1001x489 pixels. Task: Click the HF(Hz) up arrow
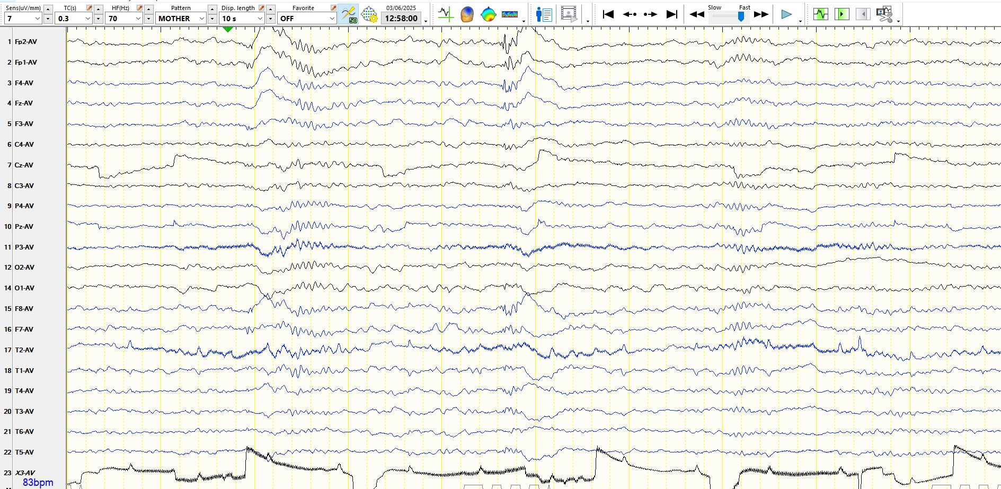pyautogui.click(x=149, y=9)
